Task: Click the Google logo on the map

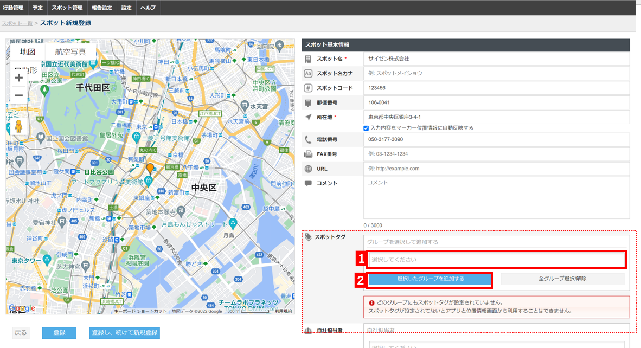Action: coord(22,308)
